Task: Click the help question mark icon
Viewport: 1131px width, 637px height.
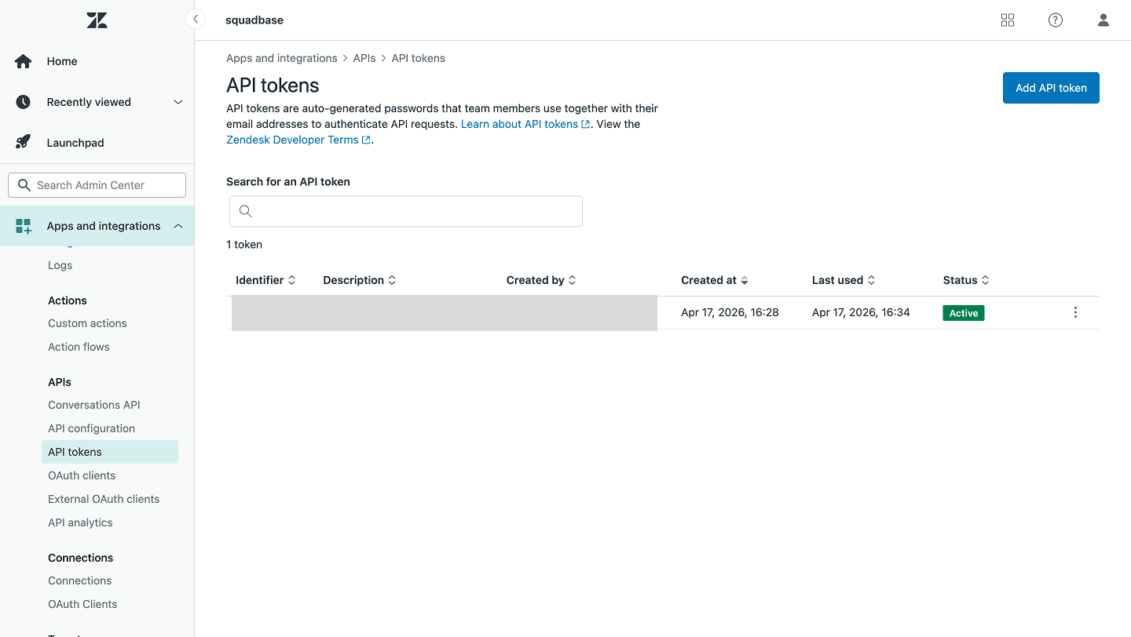Action: [x=1055, y=20]
